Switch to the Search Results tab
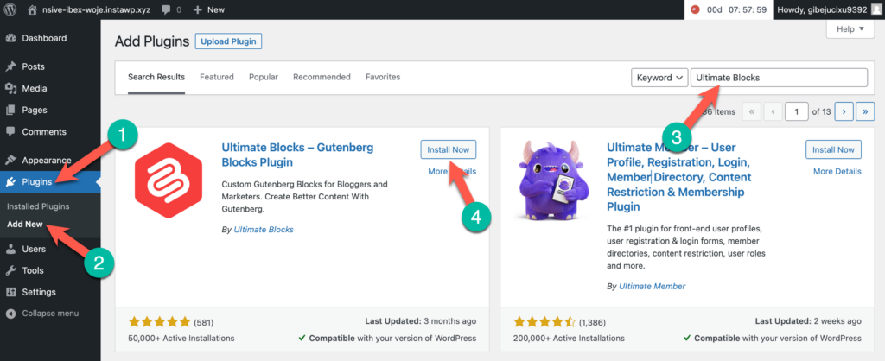The width and height of the screenshot is (885, 361). point(156,77)
